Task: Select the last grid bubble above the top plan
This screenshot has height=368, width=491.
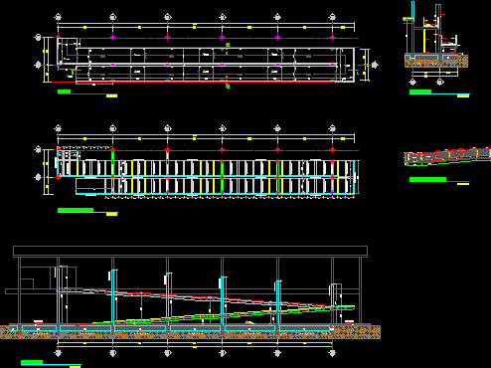Action: 332,17
